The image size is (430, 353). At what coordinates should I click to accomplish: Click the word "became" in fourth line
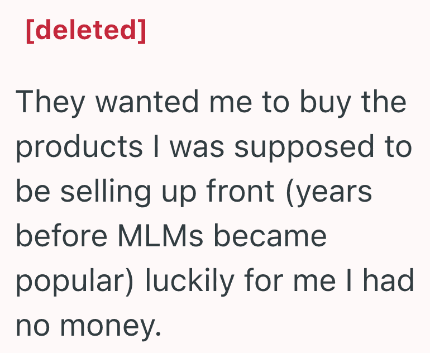270,235
